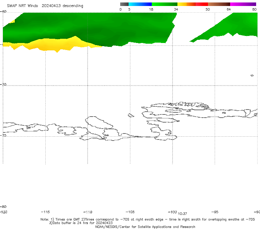
Task: Click the longitude label "-120"
Action: point(4,212)
